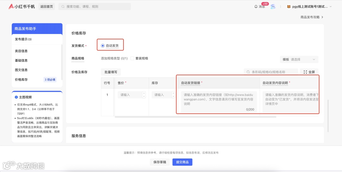
Task: Expand the account name dropdown arrow
Action: (x=330, y=7)
